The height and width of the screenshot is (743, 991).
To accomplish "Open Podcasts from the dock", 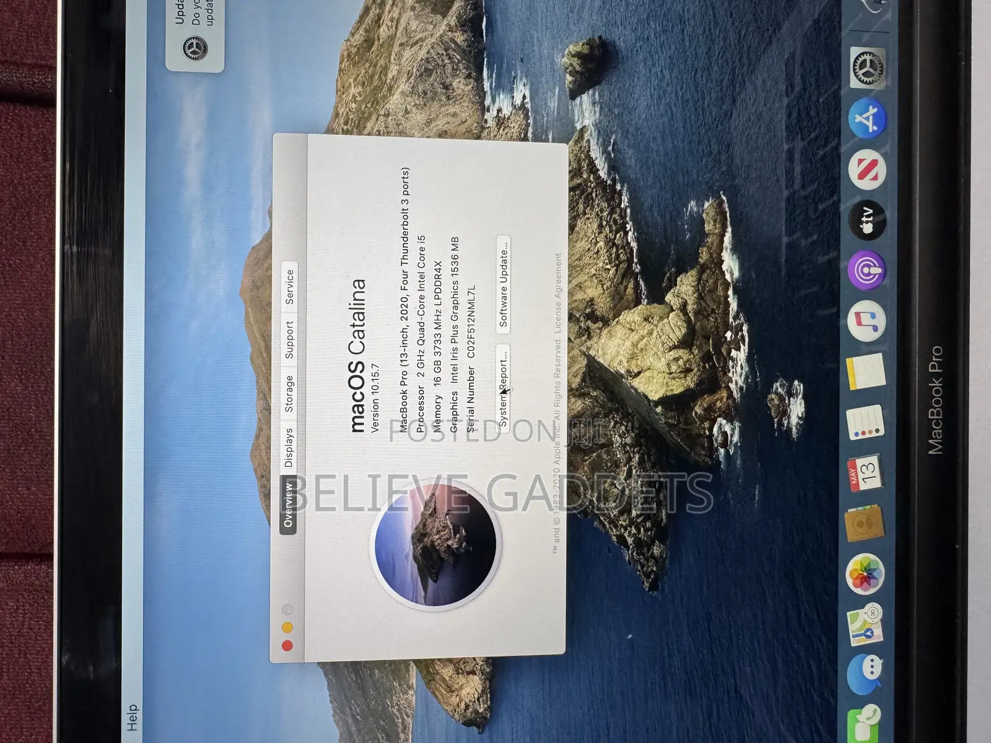I will click(867, 270).
